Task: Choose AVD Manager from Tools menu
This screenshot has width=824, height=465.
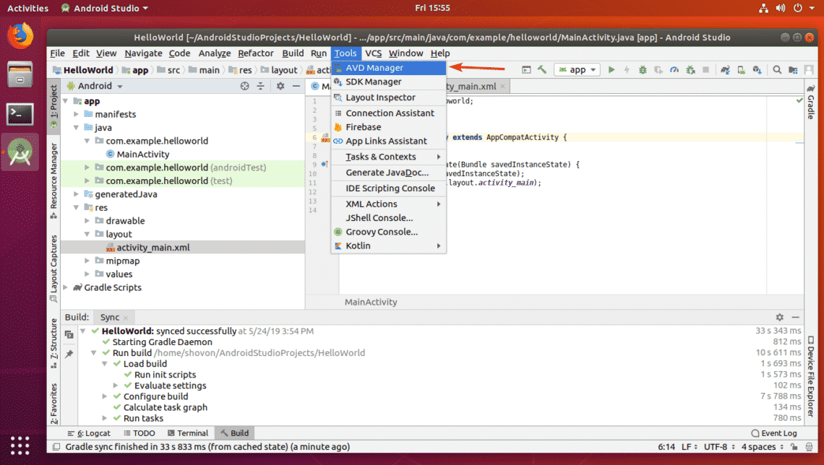Action: coord(389,68)
